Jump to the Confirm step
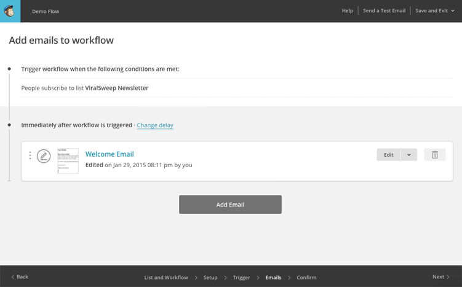This screenshot has height=287, width=462. click(x=306, y=277)
